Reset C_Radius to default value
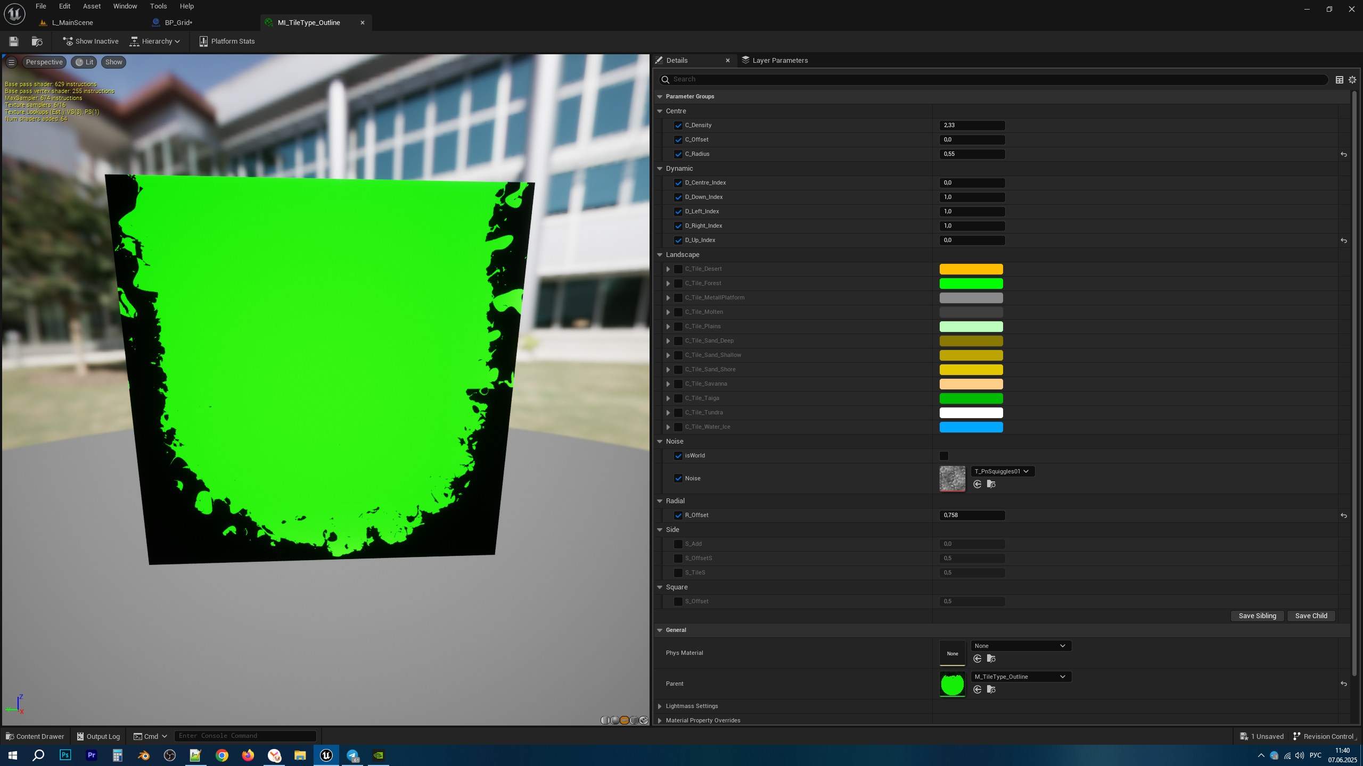This screenshot has height=766, width=1363. tap(1344, 154)
